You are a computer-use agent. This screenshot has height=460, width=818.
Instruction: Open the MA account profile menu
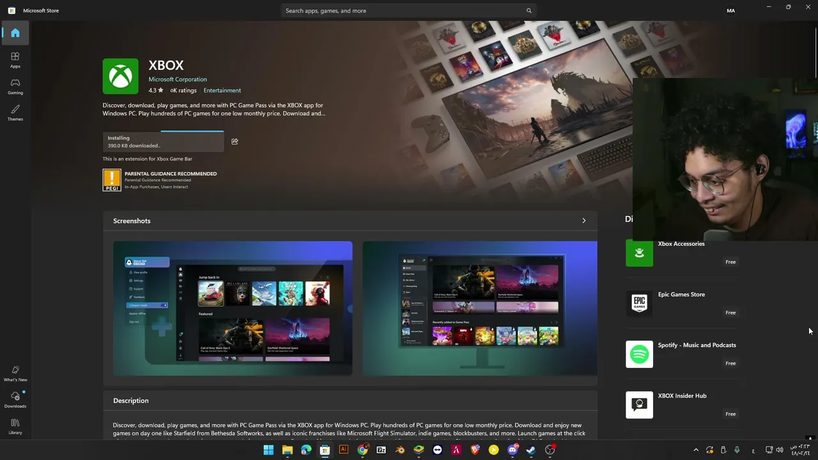[731, 11]
